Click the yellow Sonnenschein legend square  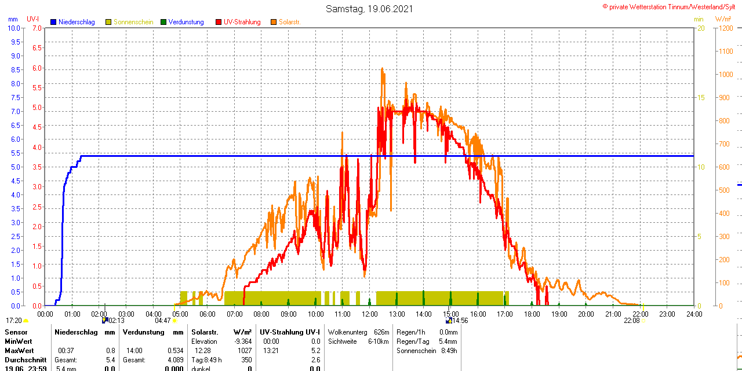(x=108, y=22)
